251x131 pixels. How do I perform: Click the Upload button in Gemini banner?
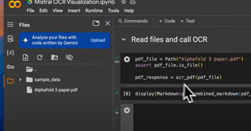pyautogui.click(x=98, y=40)
